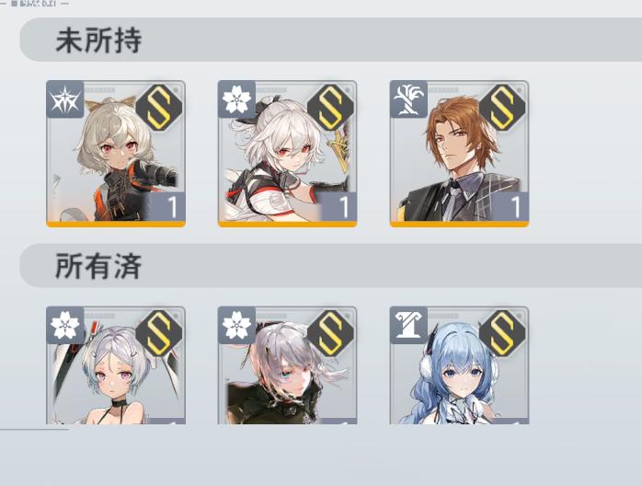Click the starburst faction icon on the cat-eared girl card
Screen dimensions: 642x486
(65, 99)
